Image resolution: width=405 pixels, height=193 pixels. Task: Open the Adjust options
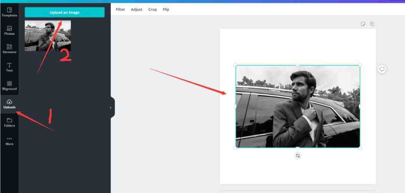pyautogui.click(x=136, y=9)
